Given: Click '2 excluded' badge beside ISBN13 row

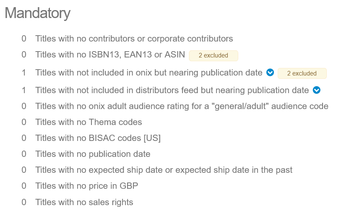Looking at the screenshot, I should (214, 55).
